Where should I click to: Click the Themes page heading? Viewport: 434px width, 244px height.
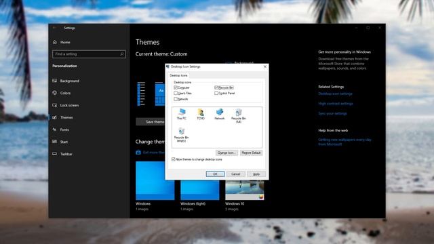coord(148,42)
